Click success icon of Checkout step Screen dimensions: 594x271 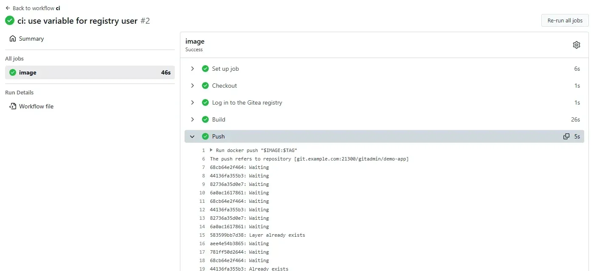(205, 86)
